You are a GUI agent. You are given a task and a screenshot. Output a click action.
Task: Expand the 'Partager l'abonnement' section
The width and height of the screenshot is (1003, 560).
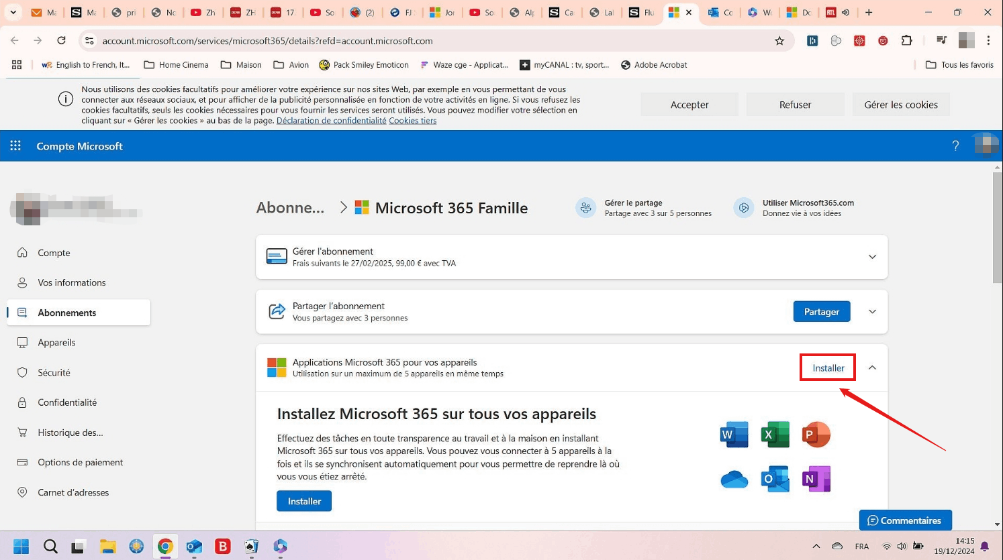pos(872,311)
